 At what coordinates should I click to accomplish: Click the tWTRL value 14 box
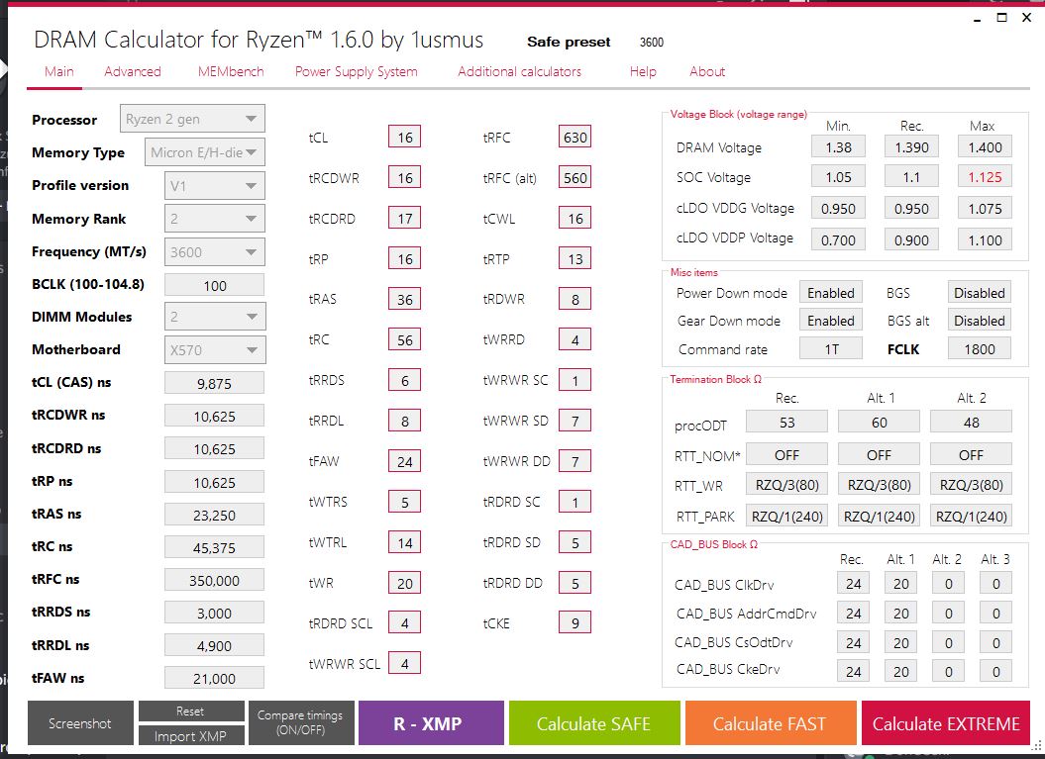(x=404, y=542)
